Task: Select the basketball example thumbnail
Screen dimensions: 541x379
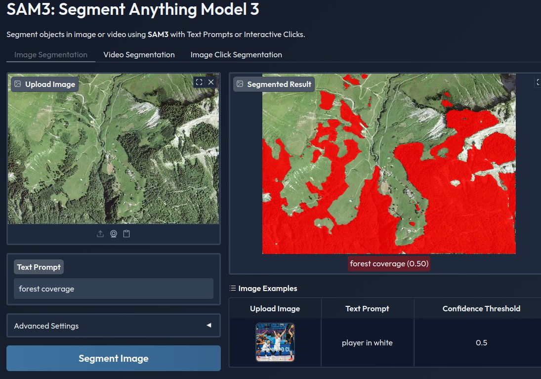Action: pyautogui.click(x=275, y=342)
